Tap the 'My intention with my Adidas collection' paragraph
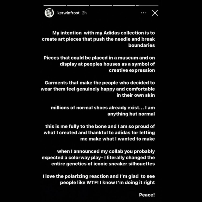This screenshot has width=202, height=202. click(98, 39)
